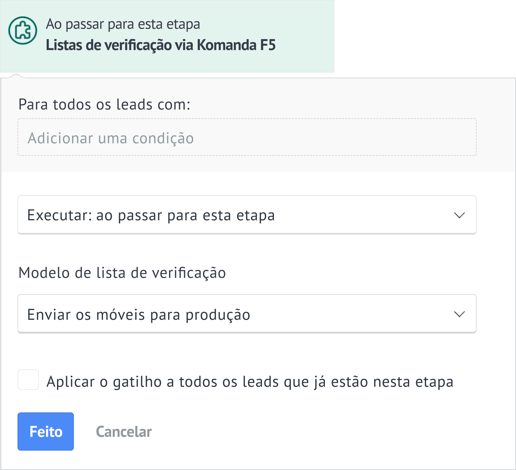
Task: Click 'Modelo de lista de verificação' heading
Action: coord(123,273)
